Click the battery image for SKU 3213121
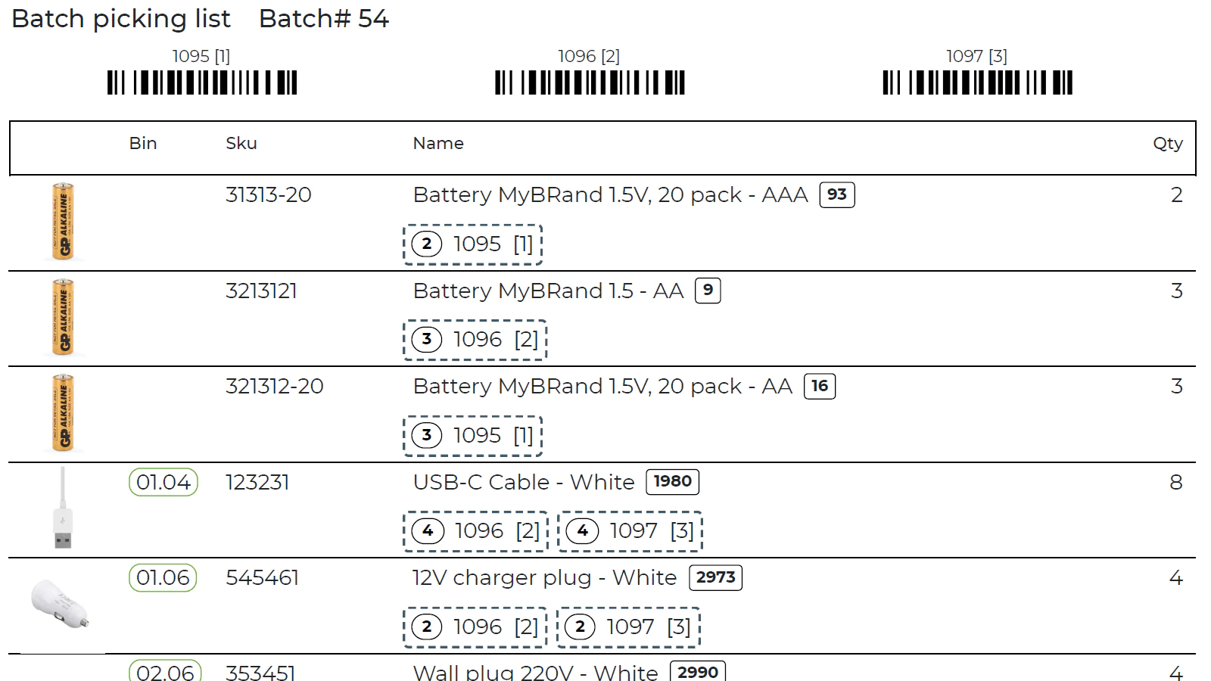The width and height of the screenshot is (1211, 681). 64,317
